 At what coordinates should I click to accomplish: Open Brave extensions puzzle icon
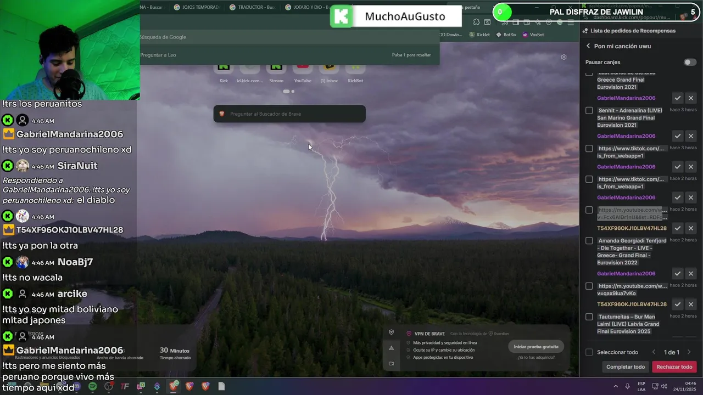(x=476, y=22)
